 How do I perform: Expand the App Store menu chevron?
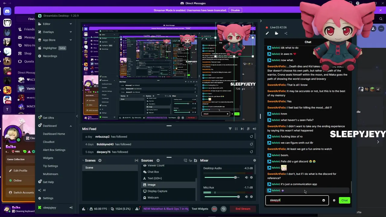click(71, 40)
